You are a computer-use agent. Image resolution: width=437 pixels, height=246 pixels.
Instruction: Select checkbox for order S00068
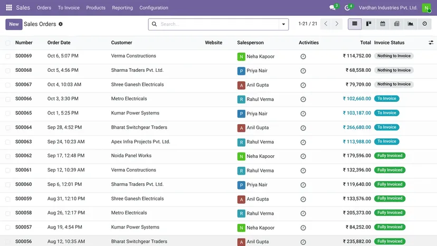click(8, 71)
